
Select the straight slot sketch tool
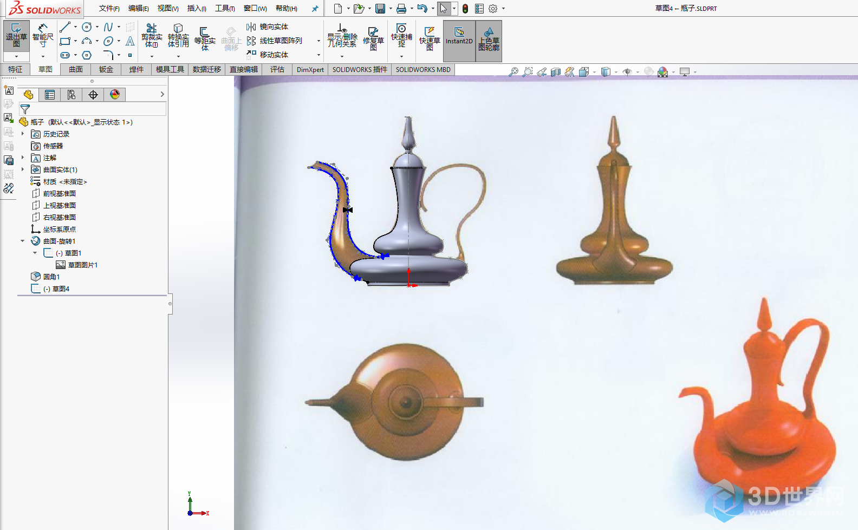(x=65, y=55)
